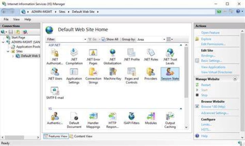This screenshot has width=245, height=146.
Task: Collapse the Sites tree node
Action: point(8,51)
